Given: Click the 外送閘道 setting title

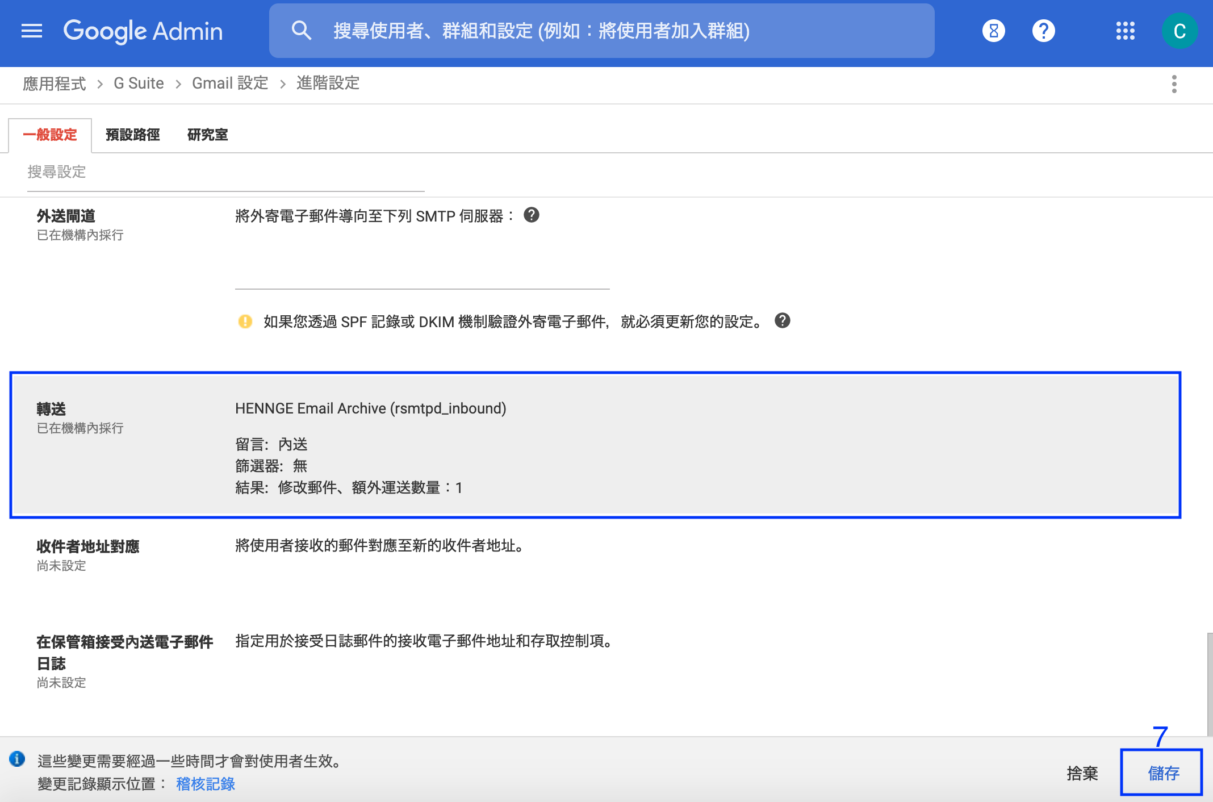Looking at the screenshot, I should [66, 216].
